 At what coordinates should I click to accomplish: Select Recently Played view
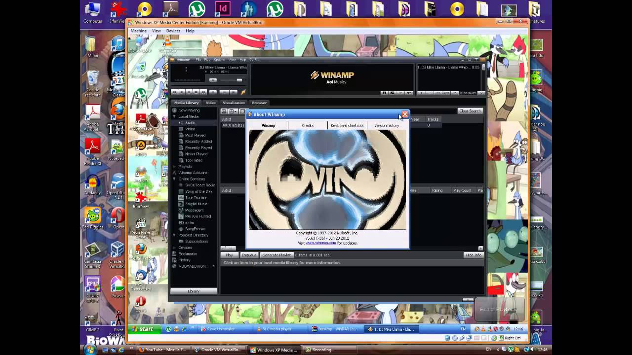198,147
